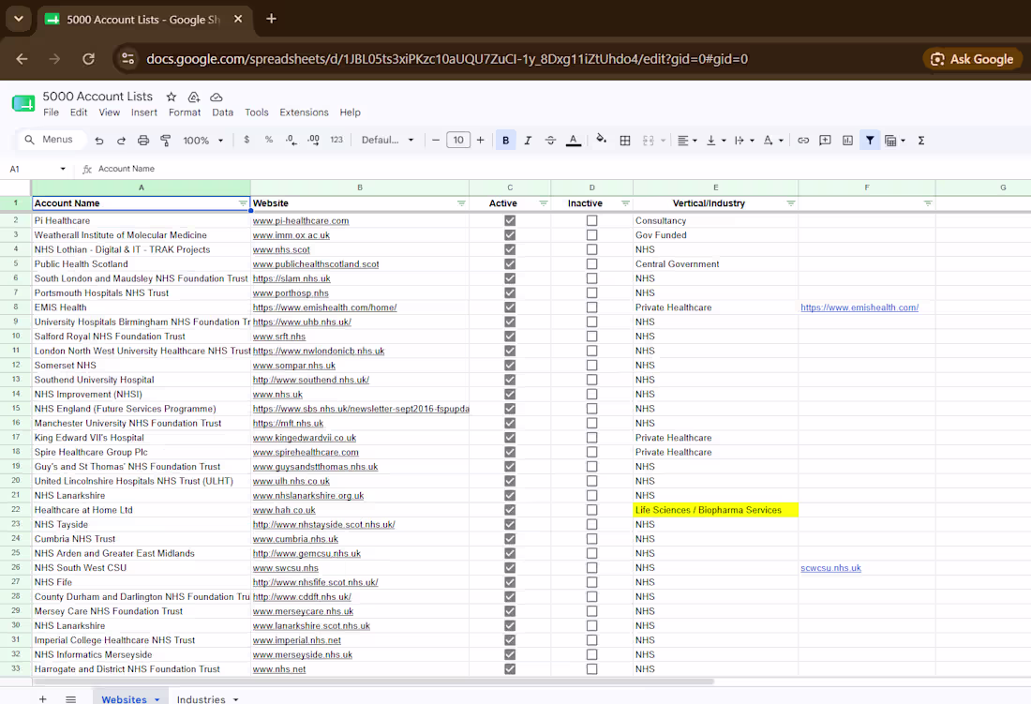The image size is (1031, 704).
Task: Open site information icon in address bar
Action: pos(127,58)
